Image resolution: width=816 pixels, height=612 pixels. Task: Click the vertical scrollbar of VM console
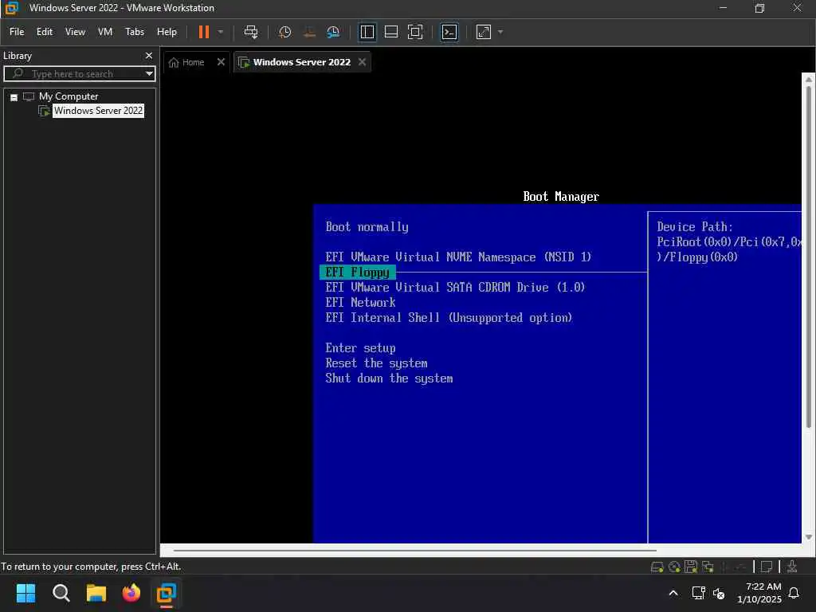coord(808,257)
